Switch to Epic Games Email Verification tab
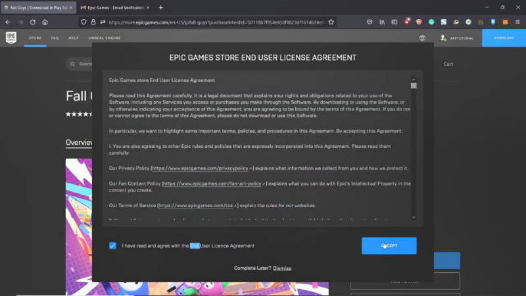Viewport: 526px width, 296px height. pyautogui.click(x=116, y=7)
